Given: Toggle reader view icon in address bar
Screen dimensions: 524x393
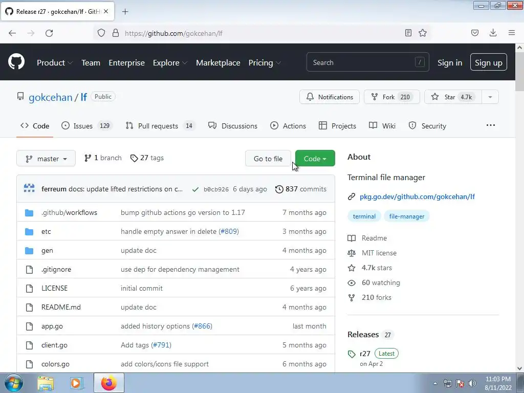Looking at the screenshot, I should coord(408,33).
